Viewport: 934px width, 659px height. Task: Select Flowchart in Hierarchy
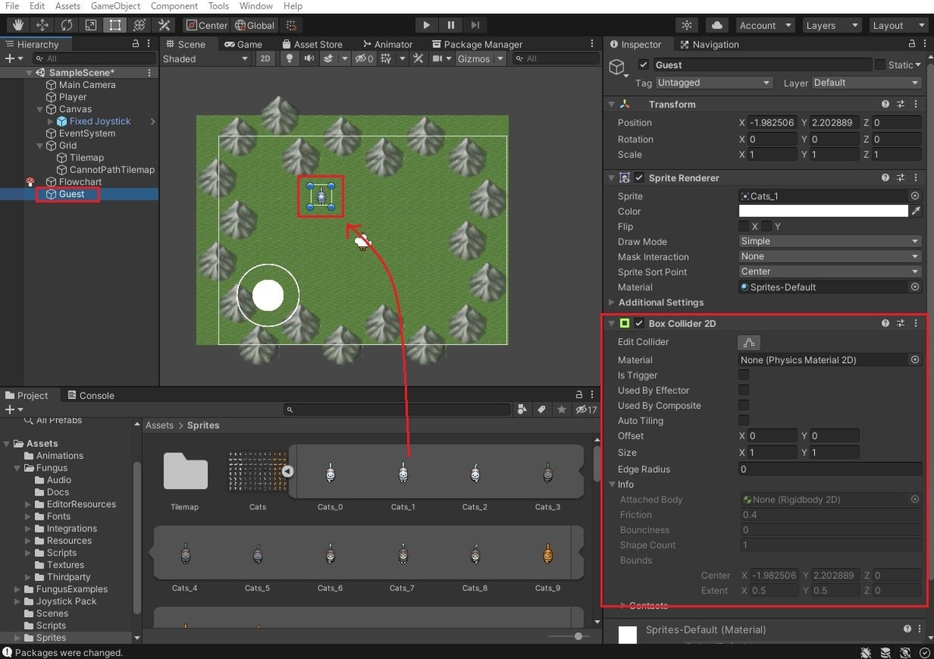click(80, 181)
